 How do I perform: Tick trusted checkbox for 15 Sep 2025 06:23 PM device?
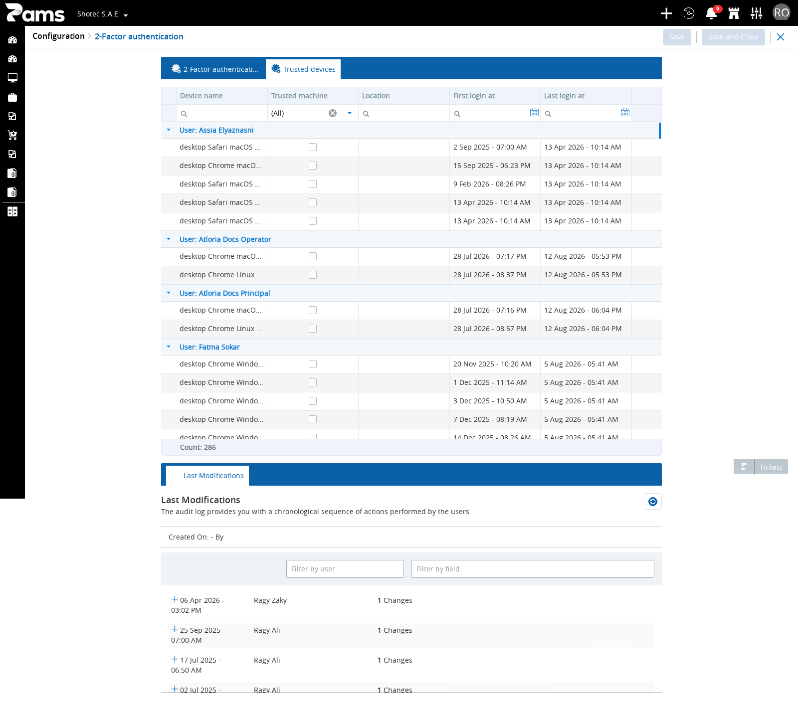[x=313, y=166]
